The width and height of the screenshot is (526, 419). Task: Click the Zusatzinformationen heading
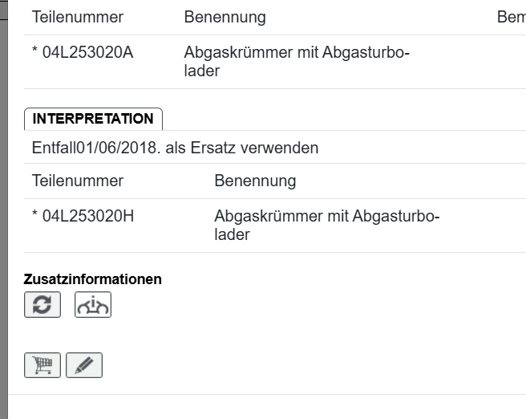point(93,279)
